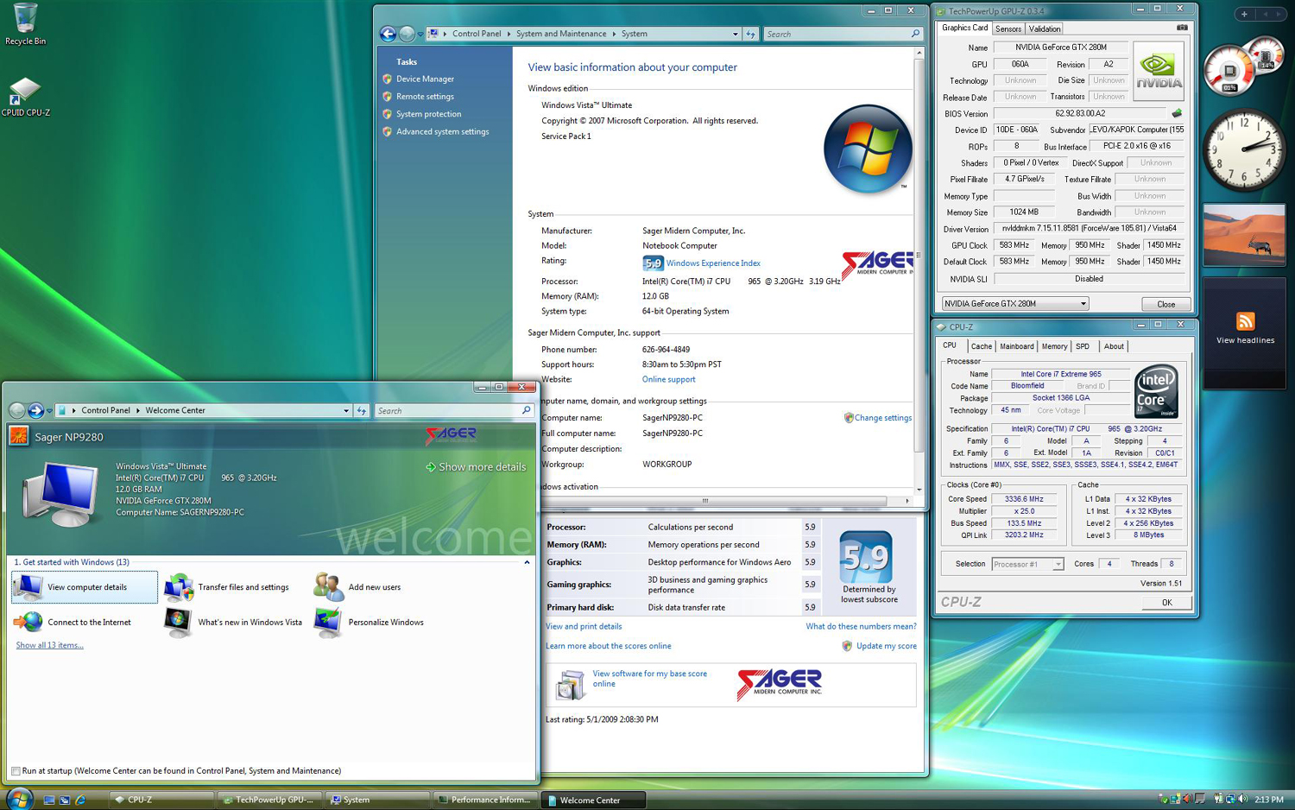Click System window vertical scrollbar
Screen dimensions: 1295x810
pyautogui.click(x=919, y=255)
